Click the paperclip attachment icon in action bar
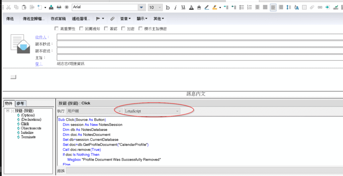 point(112,19)
